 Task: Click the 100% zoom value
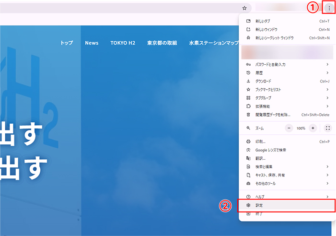301,128
